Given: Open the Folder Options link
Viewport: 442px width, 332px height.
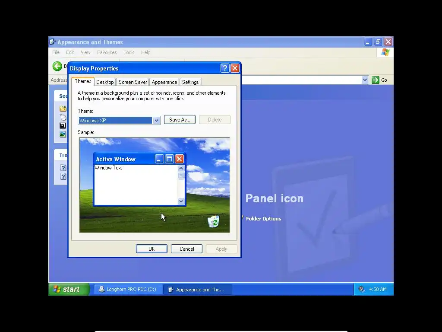Looking at the screenshot, I should [263, 219].
